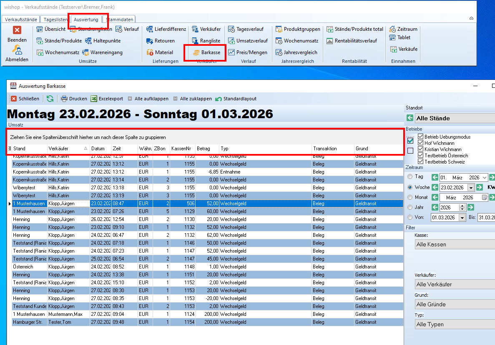The height and width of the screenshot is (345, 495).
Task: Open the Woche date dropdown
Action: point(471,187)
